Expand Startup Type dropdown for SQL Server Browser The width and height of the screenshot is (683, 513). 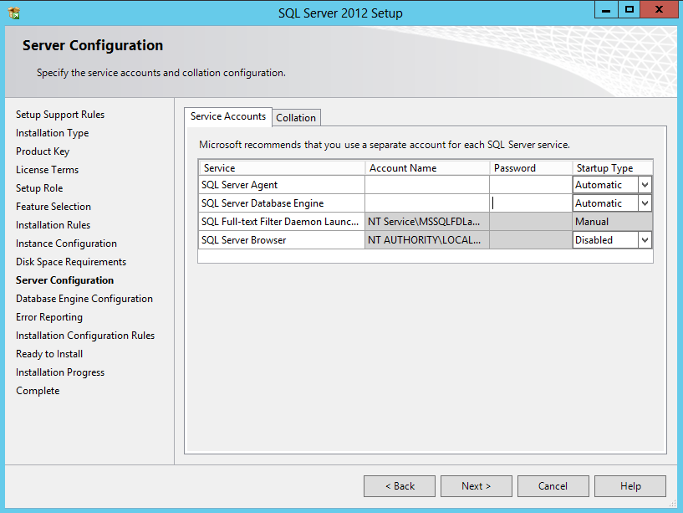(x=645, y=240)
